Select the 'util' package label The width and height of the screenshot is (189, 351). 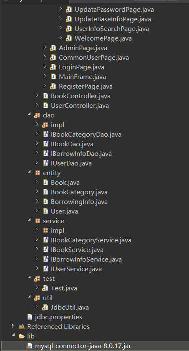tap(48, 298)
